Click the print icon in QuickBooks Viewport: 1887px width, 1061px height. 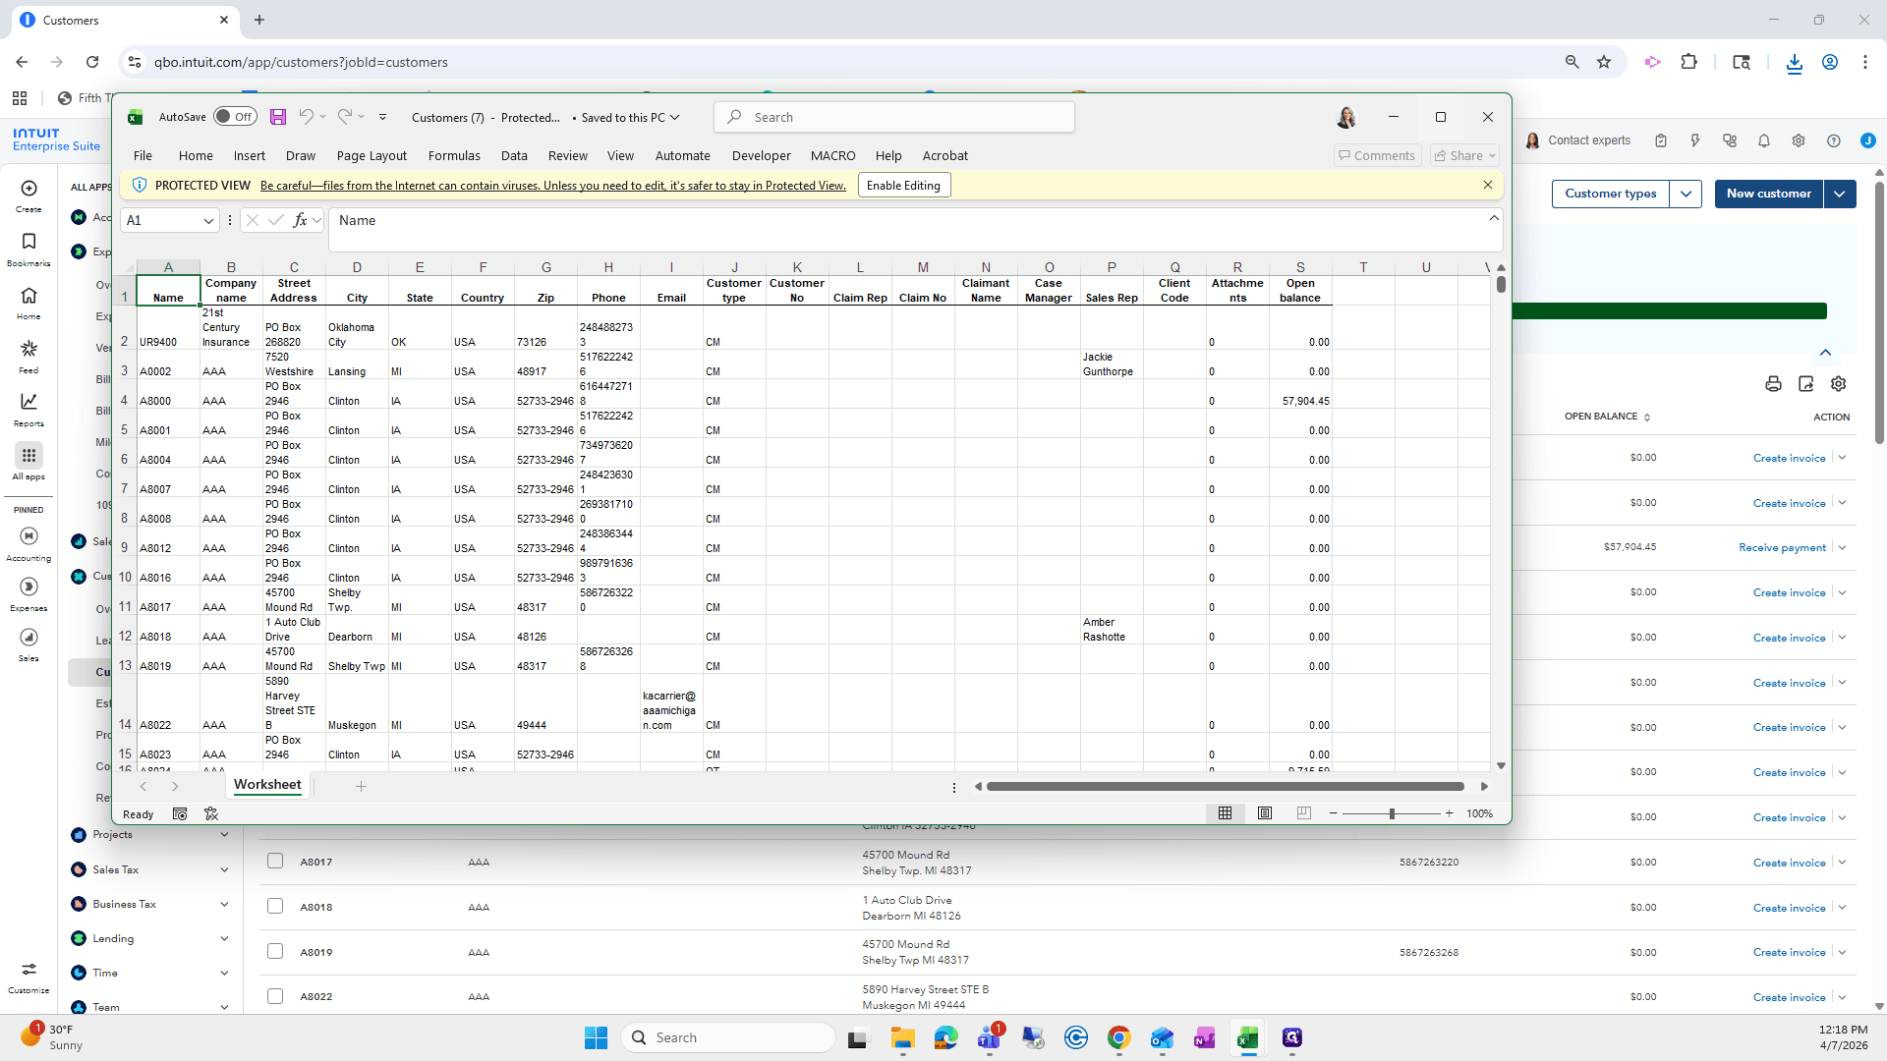[x=1773, y=384]
